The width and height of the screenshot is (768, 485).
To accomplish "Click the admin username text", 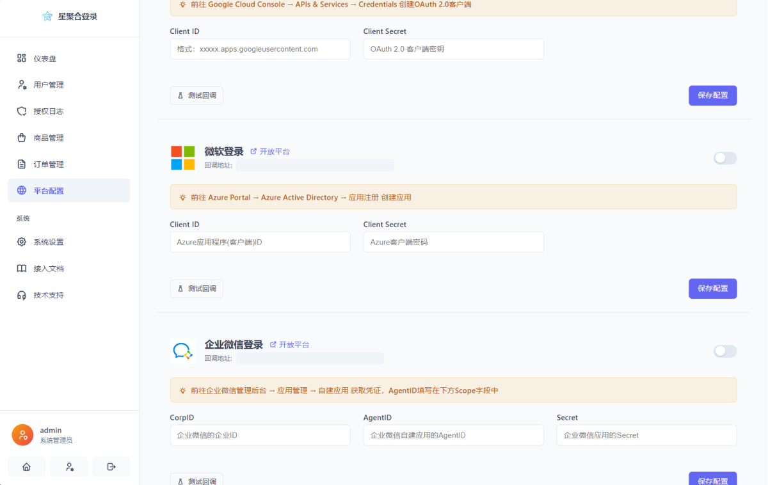I will click(51, 430).
